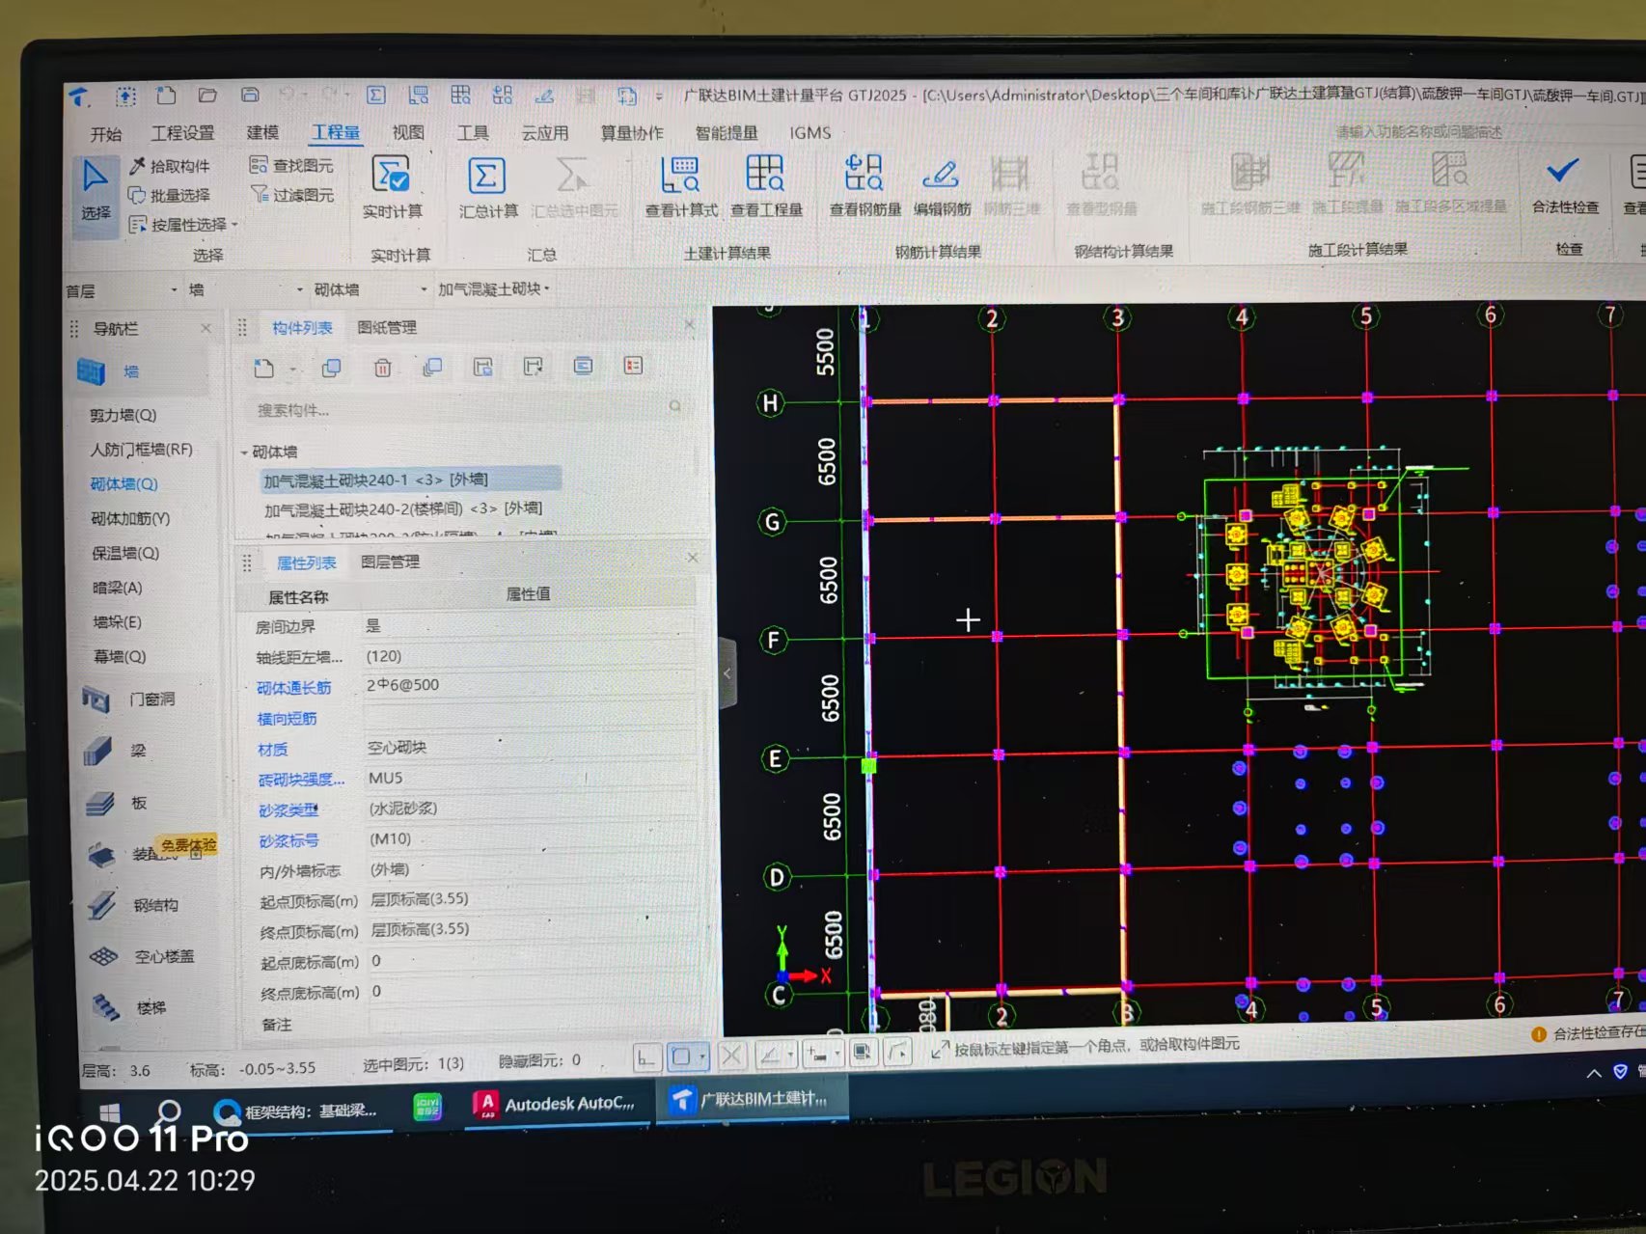Viewport: 1646px width, 1234px height.
Task: Switch to the 图层管理 tab
Action: 390,562
